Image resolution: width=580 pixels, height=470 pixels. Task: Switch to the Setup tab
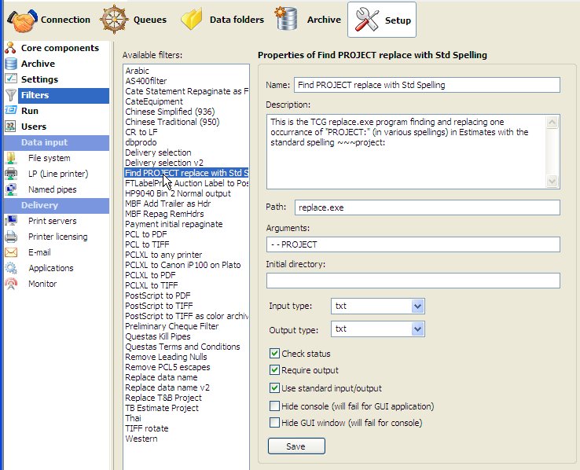[x=382, y=20]
